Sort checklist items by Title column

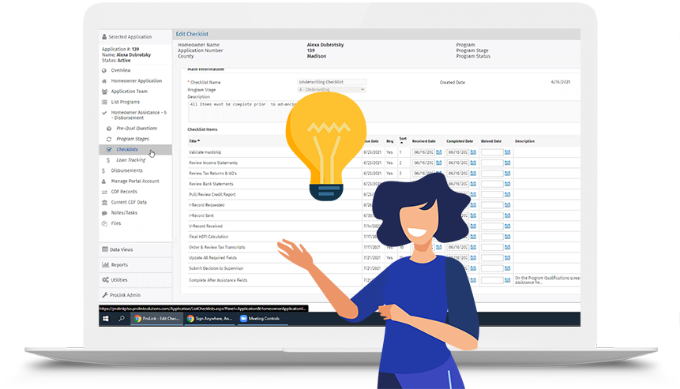193,140
